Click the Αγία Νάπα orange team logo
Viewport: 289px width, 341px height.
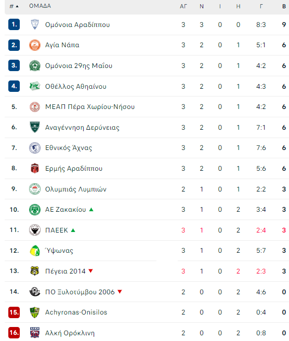[35, 45]
